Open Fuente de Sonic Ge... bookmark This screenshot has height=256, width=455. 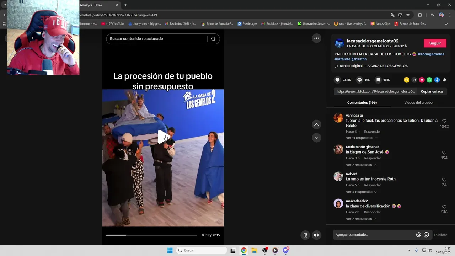point(410,24)
